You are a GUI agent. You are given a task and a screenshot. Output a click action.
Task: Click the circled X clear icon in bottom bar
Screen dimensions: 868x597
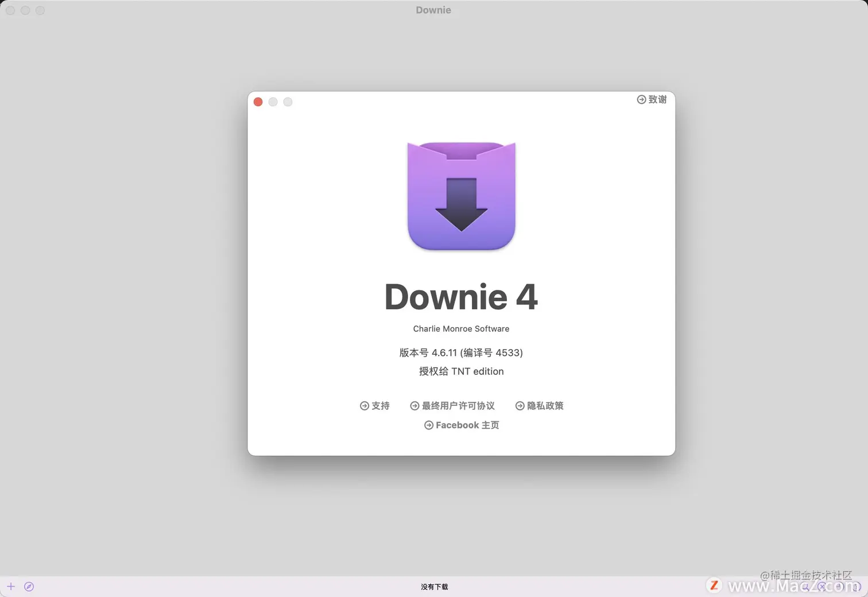pyautogui.click(x=823, y=586)
